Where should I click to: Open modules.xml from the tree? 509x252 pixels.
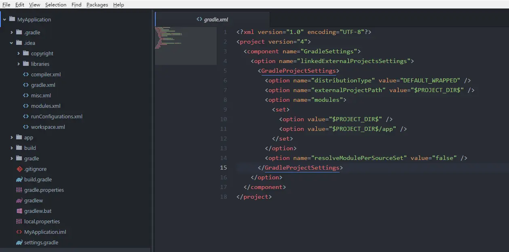46,106
